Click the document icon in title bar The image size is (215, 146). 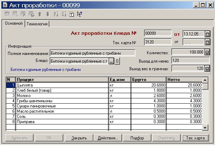point(5,5)
